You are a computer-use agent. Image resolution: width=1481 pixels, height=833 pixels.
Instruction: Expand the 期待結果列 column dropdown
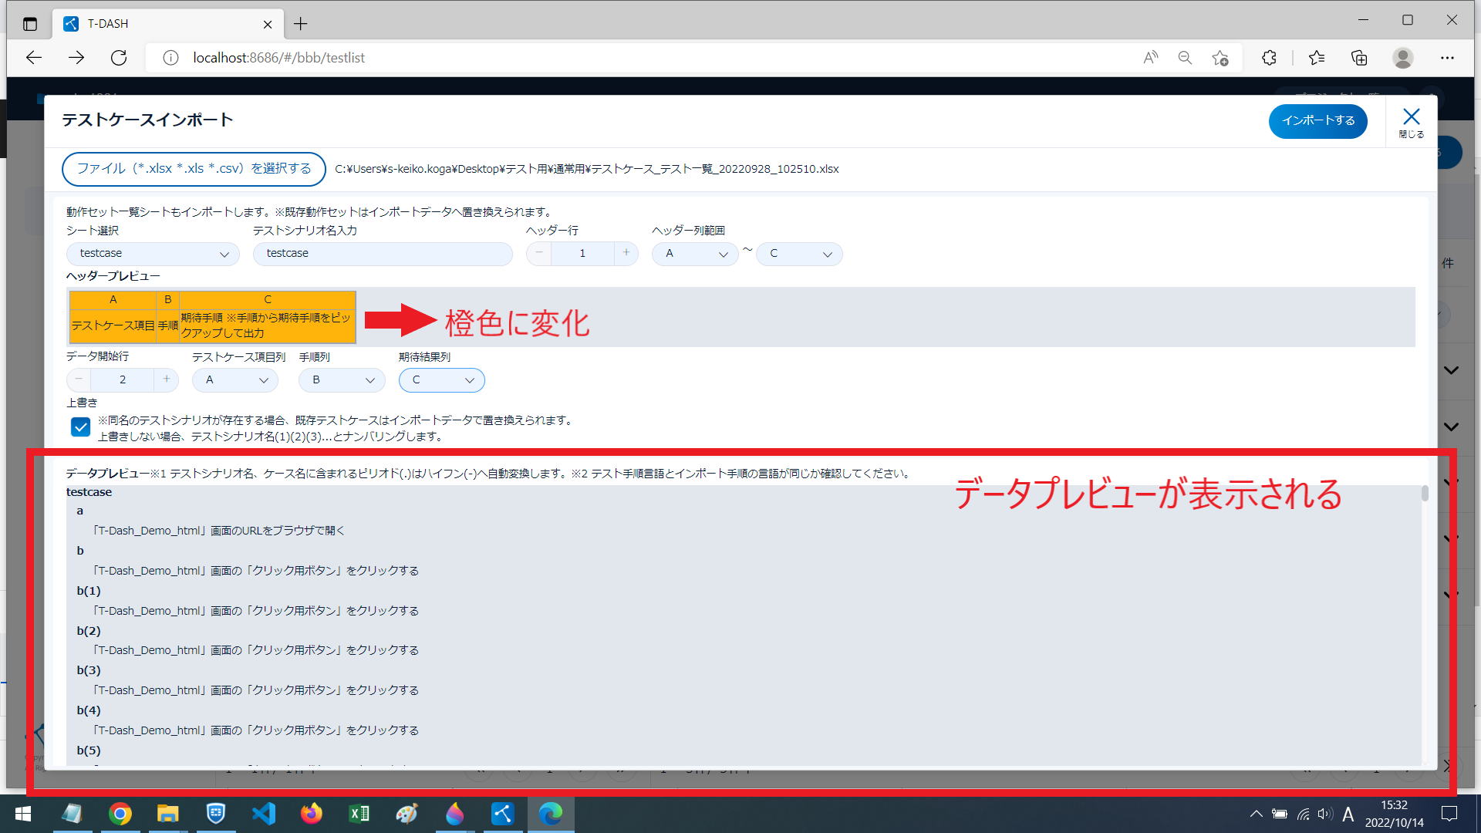pos(441,380)
